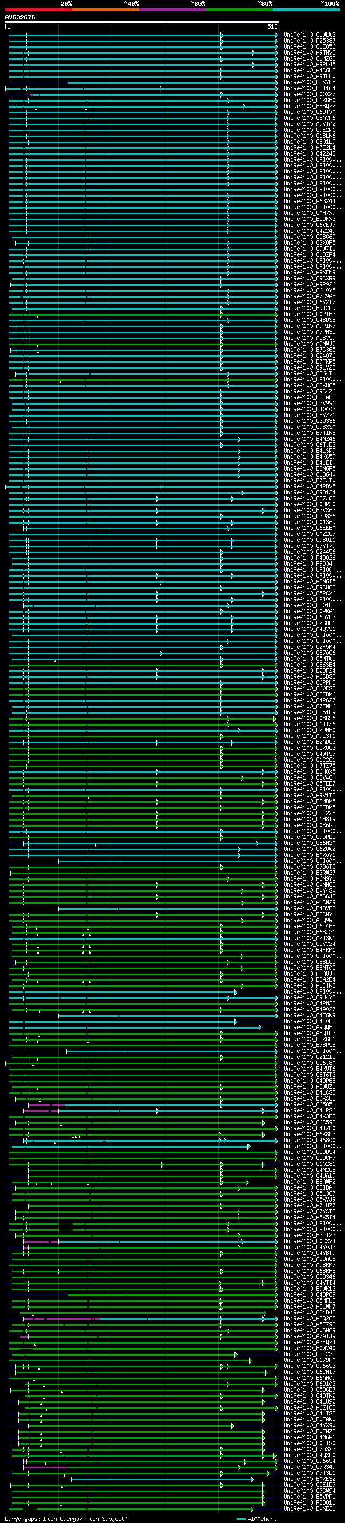This screenshot has width=345, height=1523.
Task: Click label UniRef100_A6SBS3
Action: click(x=309, y=676)
